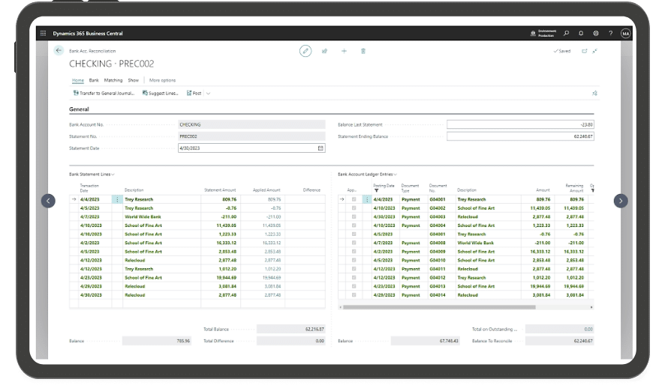Click the search magnifier icon in header
The width and height of the screenshot is (668, 391).
click(x=566, y=33)
